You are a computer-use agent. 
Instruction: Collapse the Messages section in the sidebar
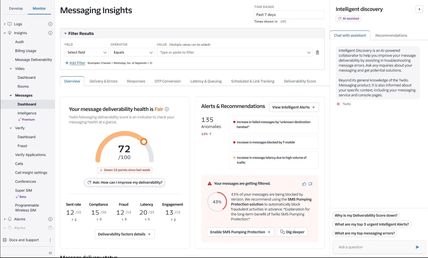(10, 95)
